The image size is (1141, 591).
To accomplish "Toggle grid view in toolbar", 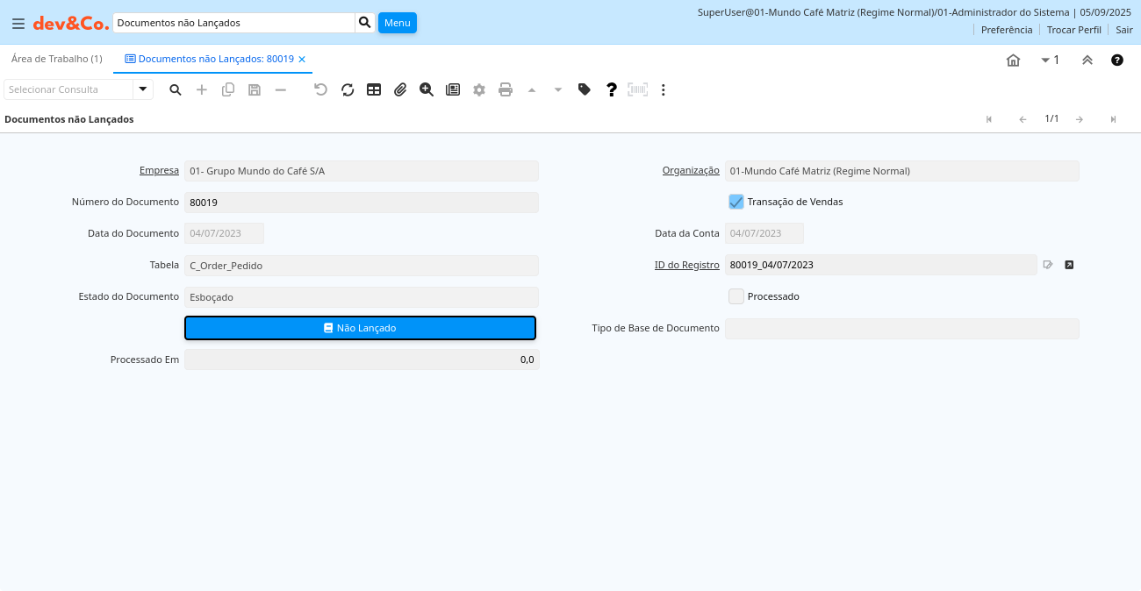I will point(374,89).
